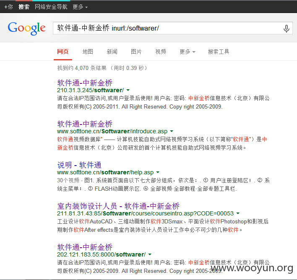This screenshot has width=297, height=280.
Task: Switch to the 网页 results tab
Action: [x=63, y=52]
